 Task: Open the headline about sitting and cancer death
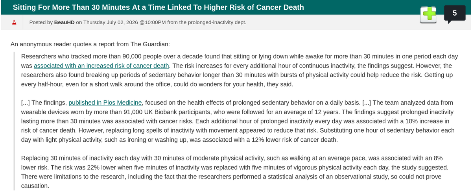[x=158, y=7]
